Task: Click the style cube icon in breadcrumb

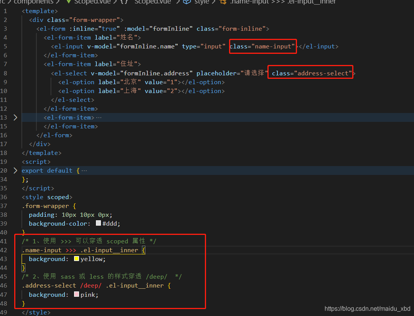Action: click(187, 2)
